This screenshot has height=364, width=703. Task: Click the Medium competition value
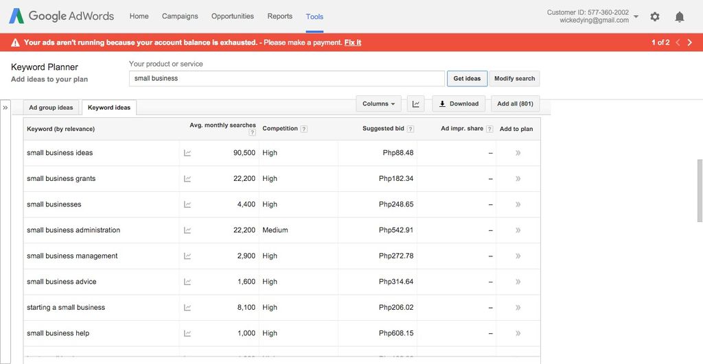point(275,230)
